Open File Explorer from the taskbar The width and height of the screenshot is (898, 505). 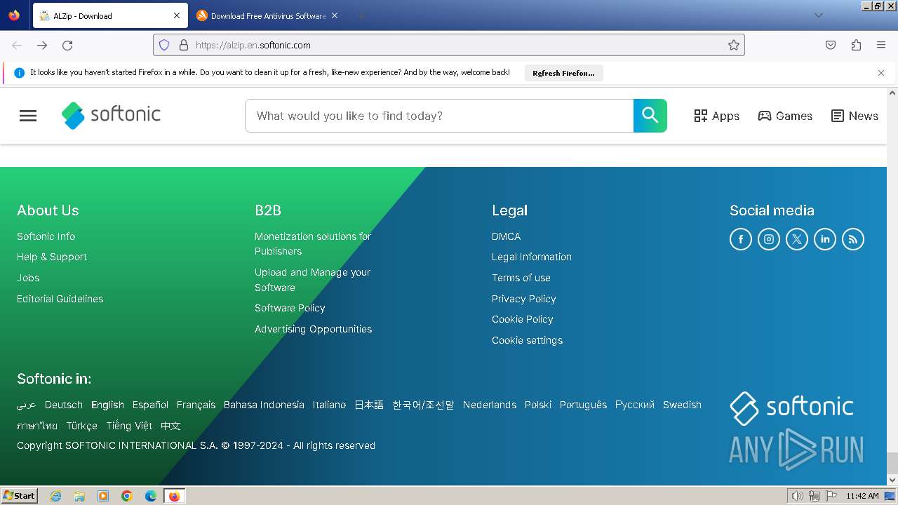(x=79, y=496)
